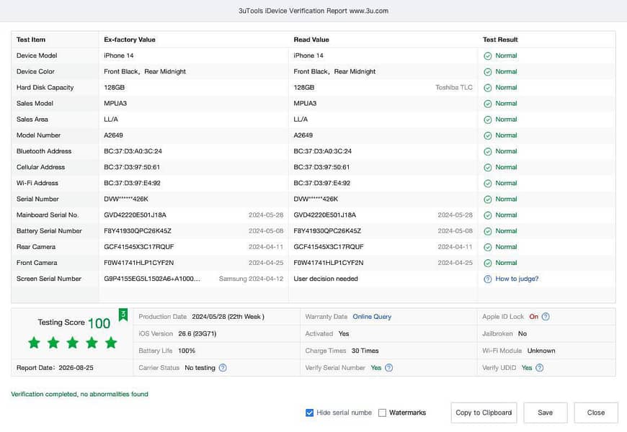
Task: Click the Apple ID Lock On status
Action: [534, 317]
